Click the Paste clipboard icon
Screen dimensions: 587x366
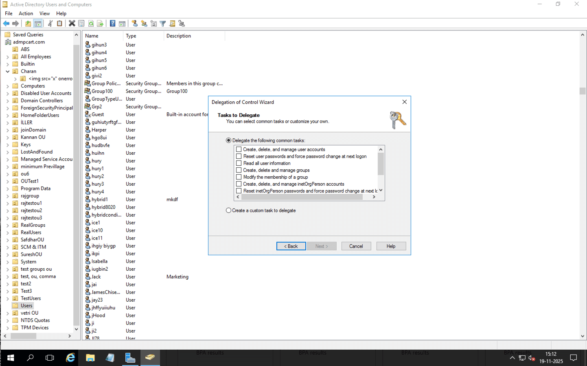(59, 24)
